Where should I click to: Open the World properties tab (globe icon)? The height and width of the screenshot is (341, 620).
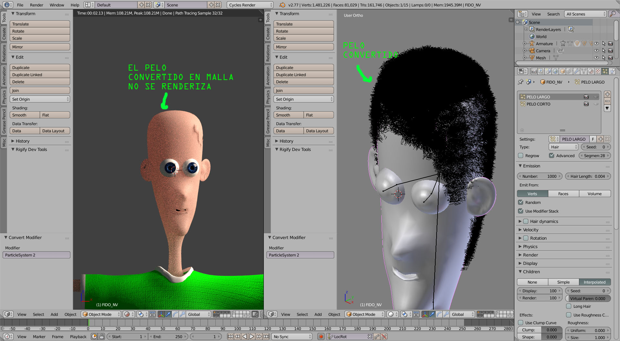coord(555,71)
